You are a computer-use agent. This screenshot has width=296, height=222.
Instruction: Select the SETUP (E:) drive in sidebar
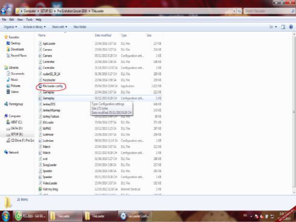click(x=17, y=134)
